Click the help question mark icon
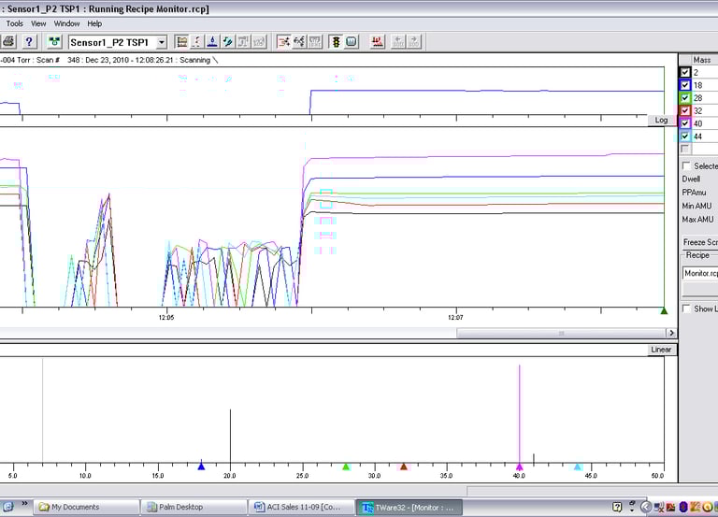The width and height of the screenshot is (718, 517). tap(29, 42)
